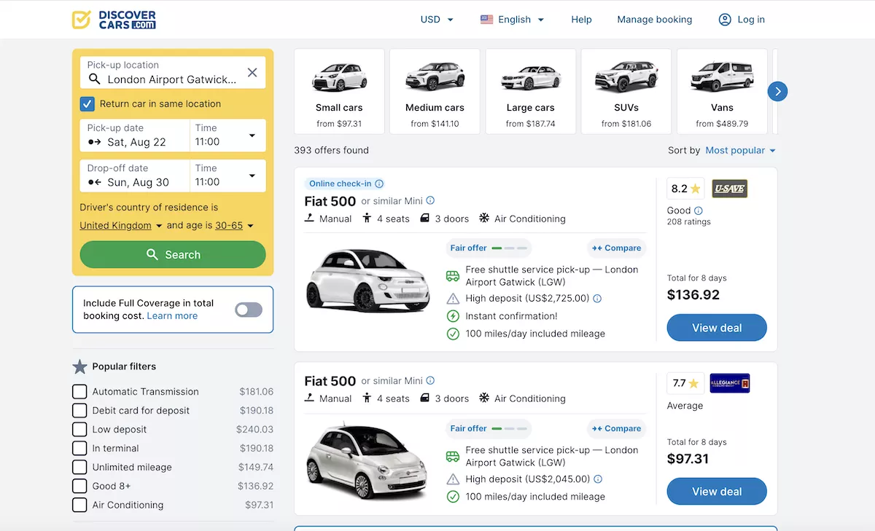The width and height of the screenshot is (875, 531).
Task: Click the Allegiance supplier logo
Action: coord(729,383)
